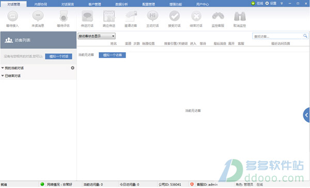The height and width of the screenshot is (188, 310).
Task: Click the 在线 online status indicator
Action: tap(257, 4)
